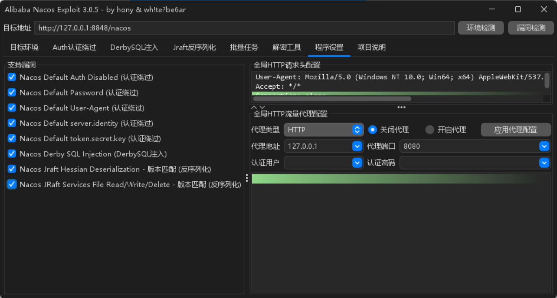The width and height of the screenshot is (557, 298).
Task: Open the 批量任务 tab
Action: coord(244,48)
